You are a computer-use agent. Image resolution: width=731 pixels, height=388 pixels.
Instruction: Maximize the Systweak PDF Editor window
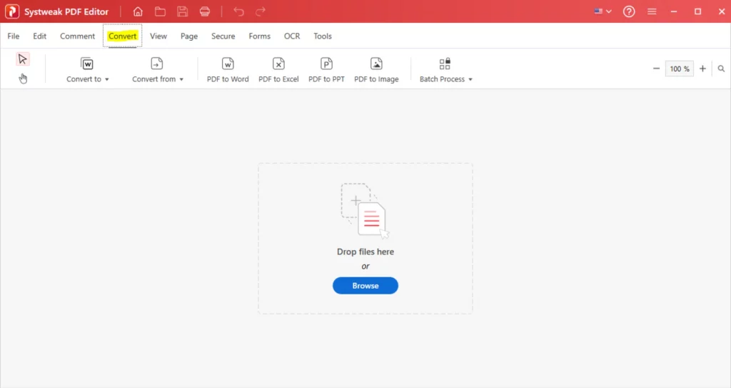coord(698,11)
